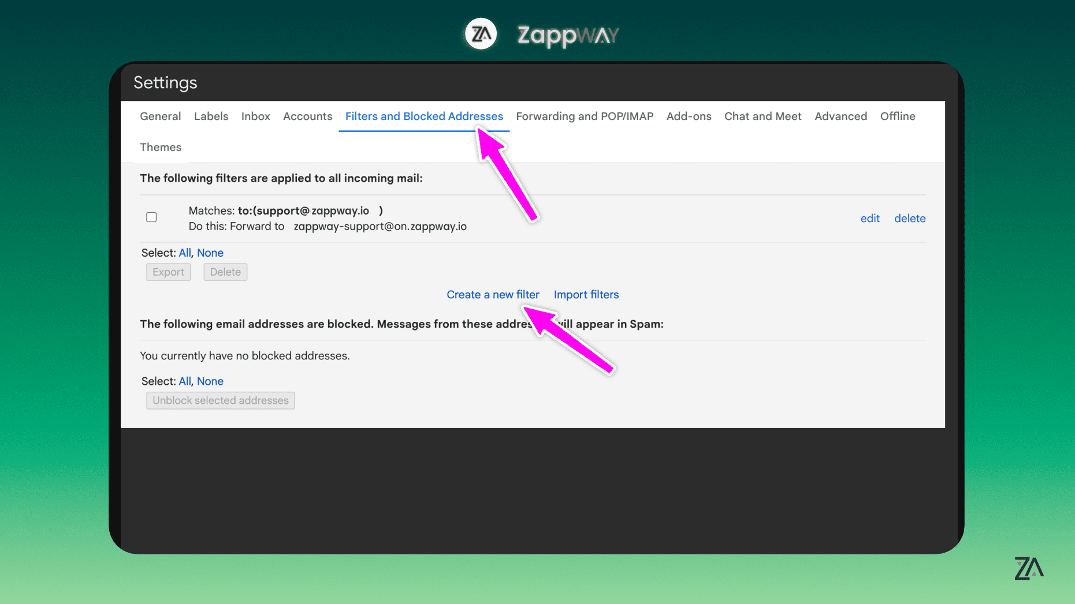Click the Import filters link
The width and height of the screenshot is (1075, 604).
[x=586, y=294]
